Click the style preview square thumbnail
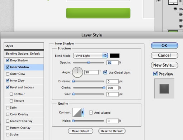This screenshot has height=140, width=183. pos(164,89)
